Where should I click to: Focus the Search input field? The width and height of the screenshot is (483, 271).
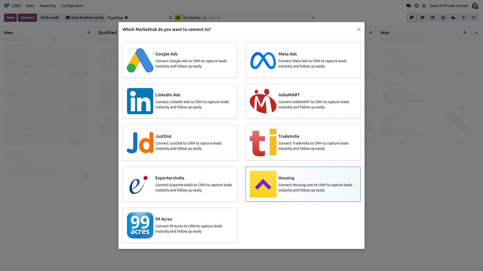click(x=259, y=18)
